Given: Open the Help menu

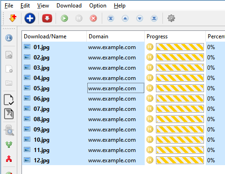Looking at the screenshot, I should pos(120,6).
